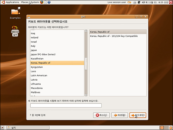Click the date and time clock in the panel
Screen dimensions: 173x130
157,2
